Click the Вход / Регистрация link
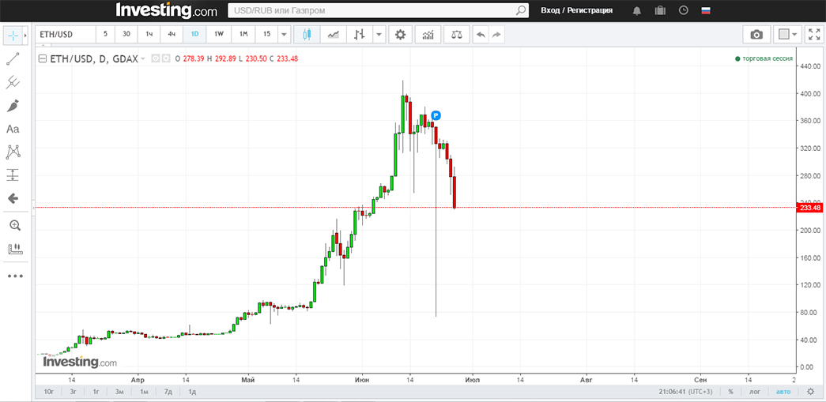Viewport: 826px width, 402px height. pyautogui.click(x=576, y=11)
